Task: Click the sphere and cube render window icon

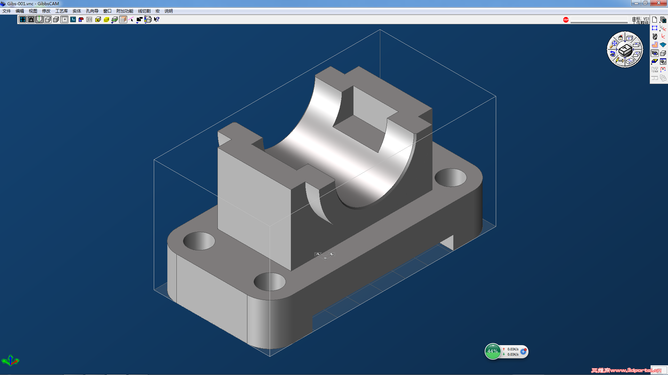Action: 663,61
